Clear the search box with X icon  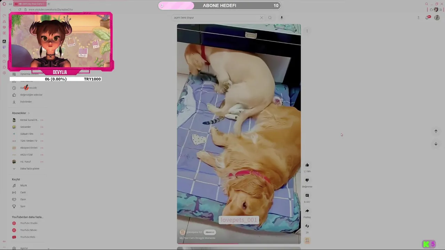[x=261, y=18]
